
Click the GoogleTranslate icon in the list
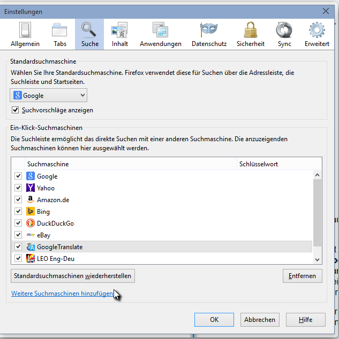click(x=31, y=246)
